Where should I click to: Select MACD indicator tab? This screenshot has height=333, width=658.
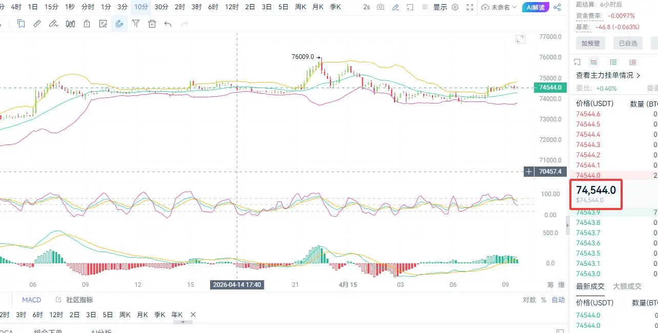(x=31, y=300)
